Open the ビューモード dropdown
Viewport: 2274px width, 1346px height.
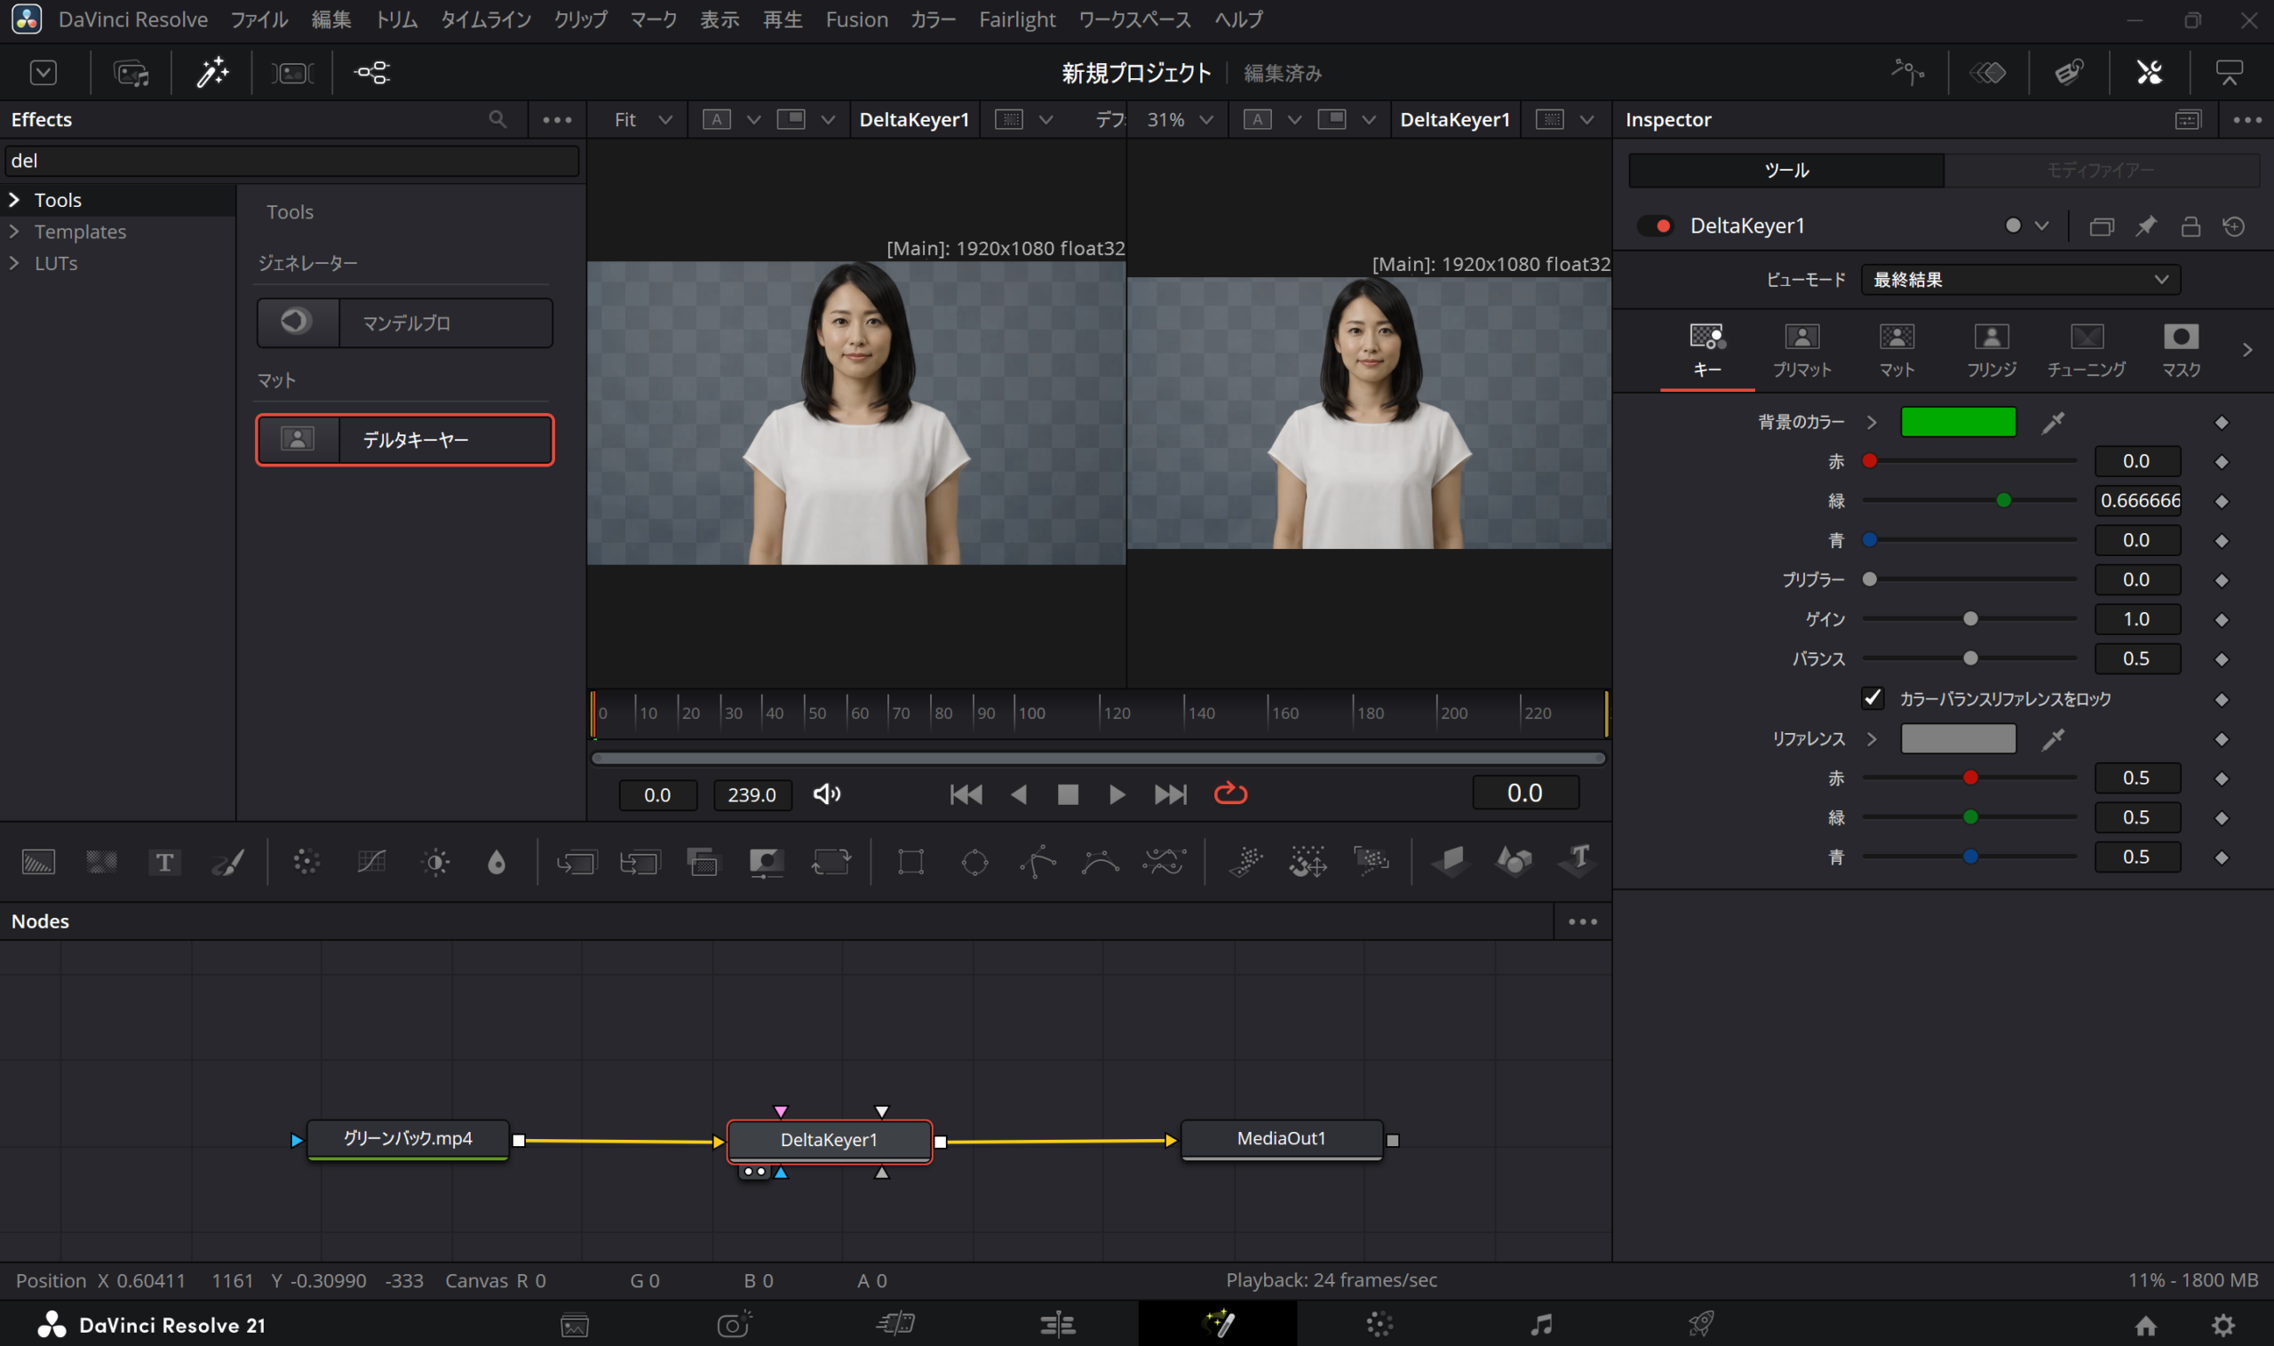coord(2020,279)
